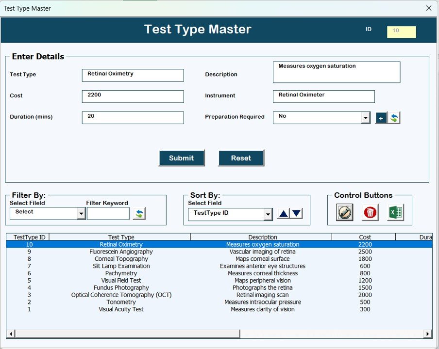The width and height of the screenshot is (439, 349).
Task: Export with the Excel icon button
Action: (x=395, y=212)
